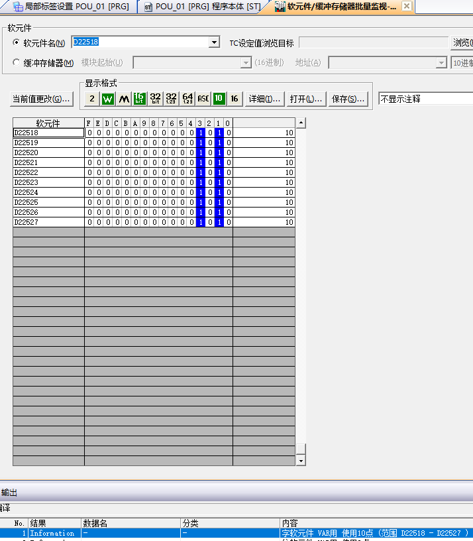The height and width of the screenshot is (541, 473).
Task: Select hexadecimal (16) display format
Action: pos(235,99)
